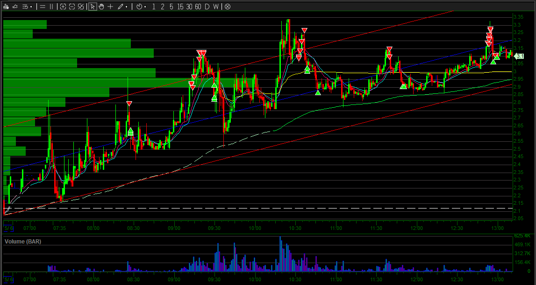This screenshot has width=536, height=285.
Task: Expand the dropdown arrow beside the list settings icon
Action: point(31,7)
